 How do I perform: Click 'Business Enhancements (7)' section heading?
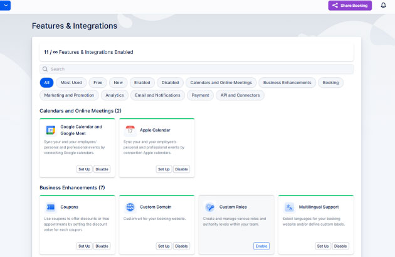pos(72,187)
